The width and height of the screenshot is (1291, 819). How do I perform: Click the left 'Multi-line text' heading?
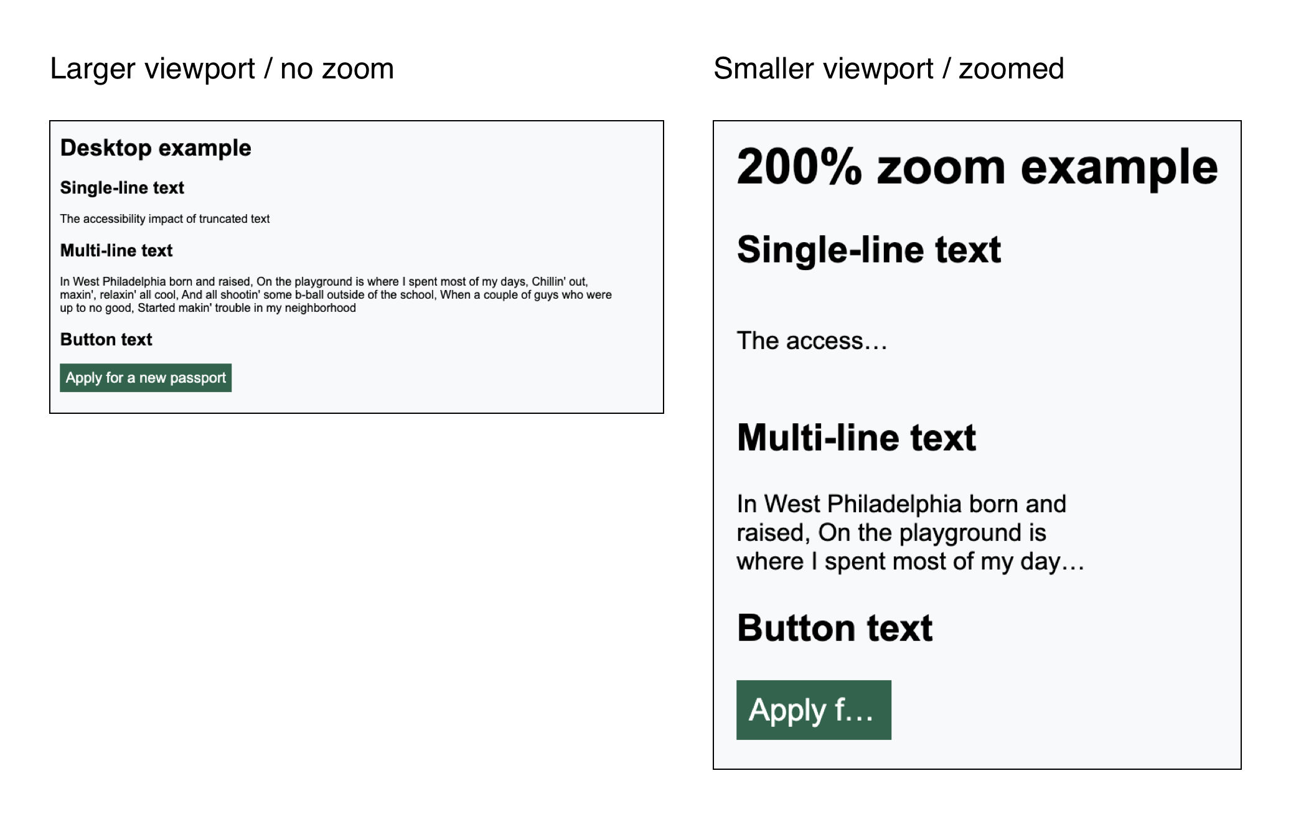116,250
